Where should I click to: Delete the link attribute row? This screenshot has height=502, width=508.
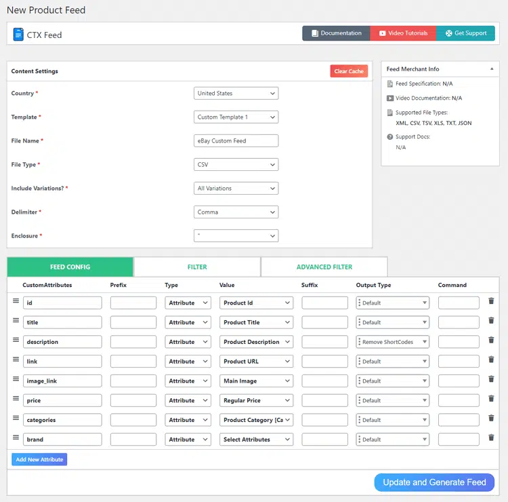click(491, 360)
